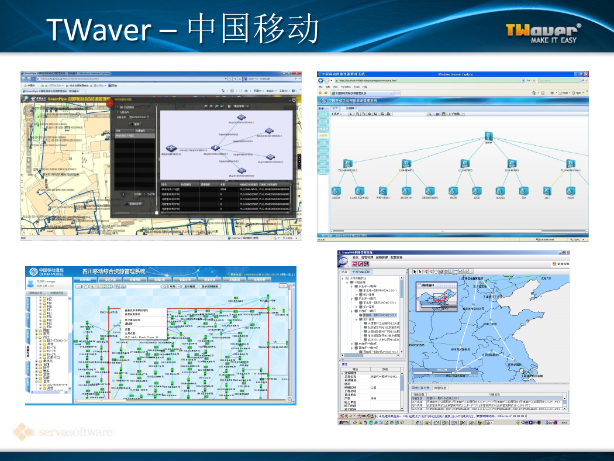The height and width of the screenshot is (461, 614).
Task: Click the leaf node labeled DDDD
Action: [x=477, y=191]
